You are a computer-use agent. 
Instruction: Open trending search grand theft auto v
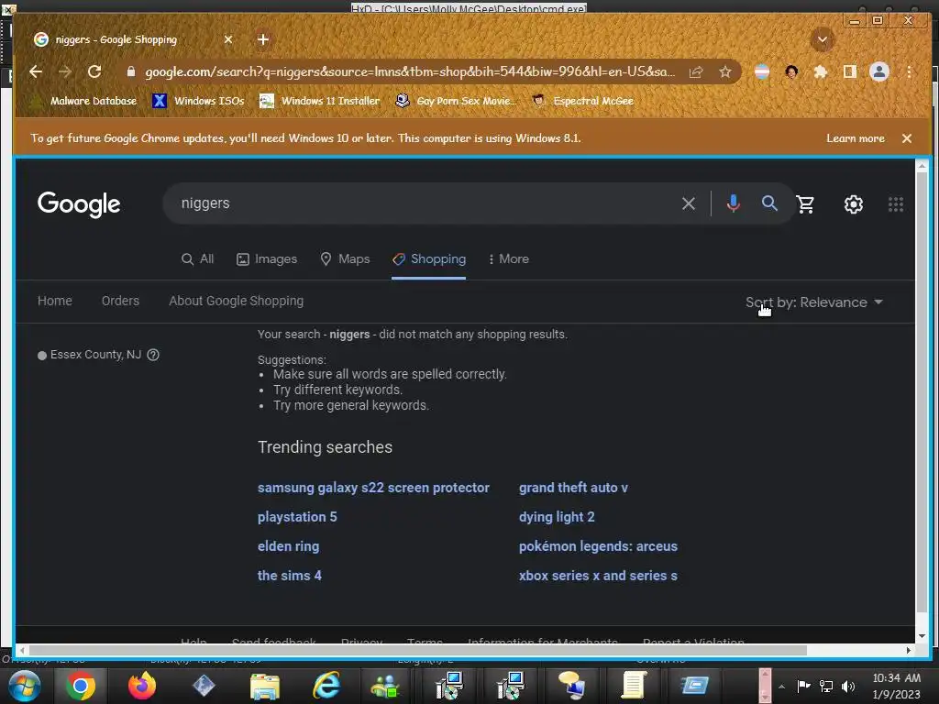tap(573, 488)
